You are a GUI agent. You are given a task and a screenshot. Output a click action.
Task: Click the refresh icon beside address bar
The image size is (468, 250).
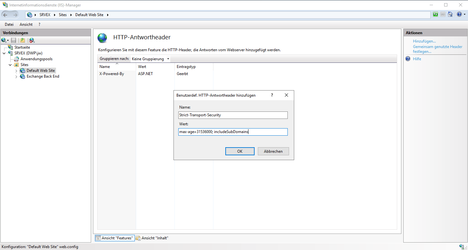tap(435, 14)
